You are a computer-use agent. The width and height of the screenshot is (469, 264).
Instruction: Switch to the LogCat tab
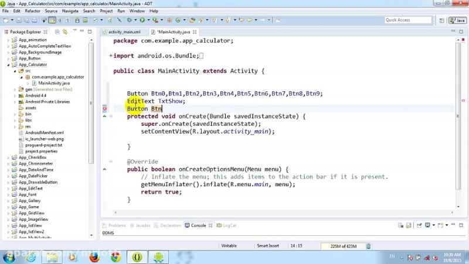[226, 225]
